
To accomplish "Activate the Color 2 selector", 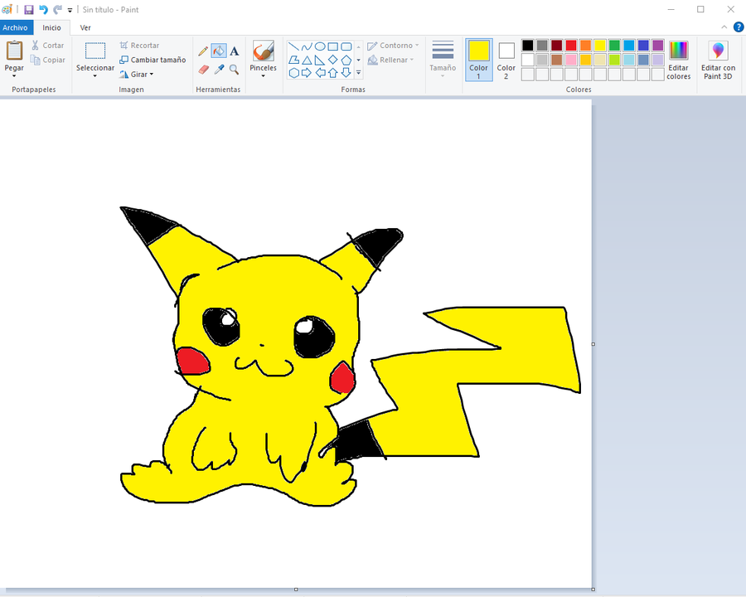I will coord(506,60).
